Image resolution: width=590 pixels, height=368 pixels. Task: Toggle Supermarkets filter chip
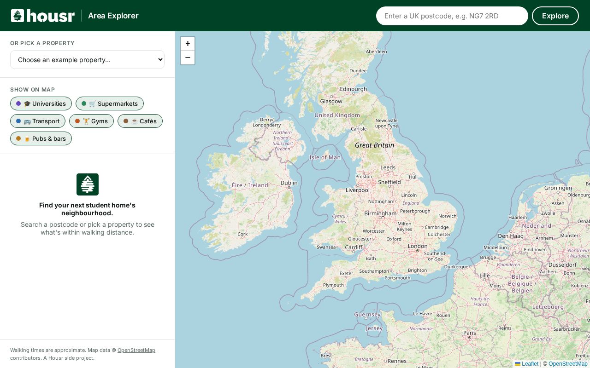click(110, 103)
